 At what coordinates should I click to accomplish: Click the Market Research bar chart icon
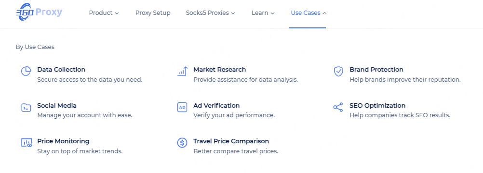[x=182, y=71]
